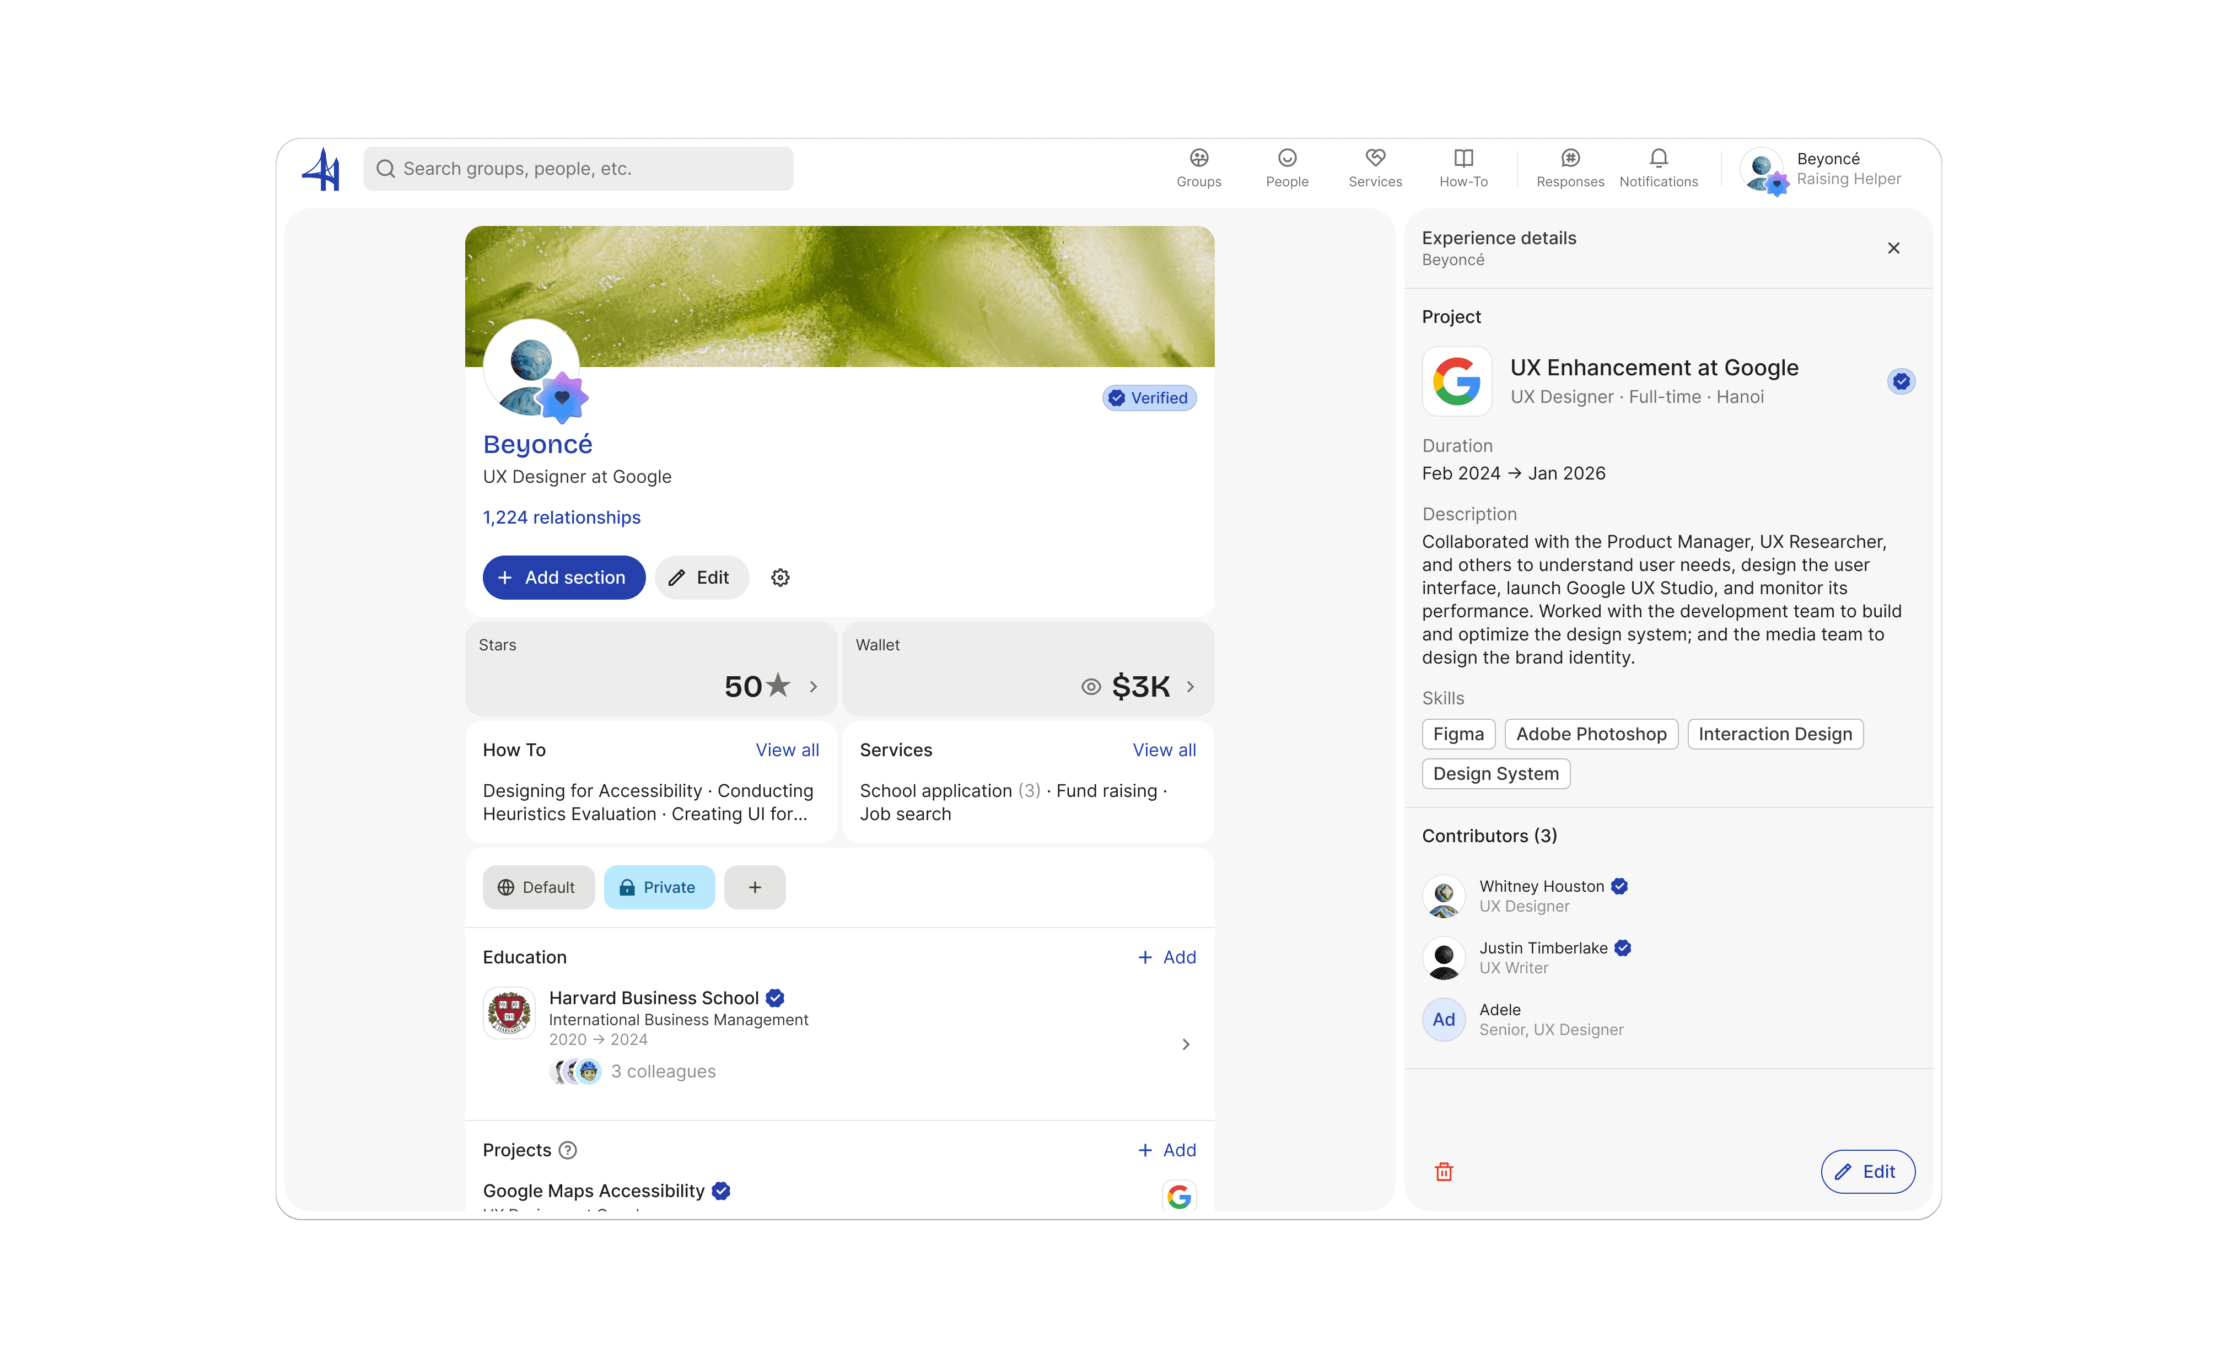2218x1358 pixels.
Task: Click the search groups and people field
Action: coord(578,168)
